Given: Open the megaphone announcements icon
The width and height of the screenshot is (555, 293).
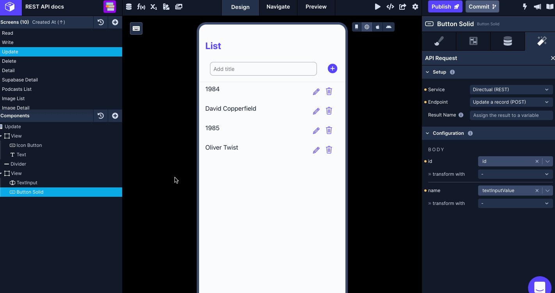Looking at the screenshot, I should (x=537, y=7).
